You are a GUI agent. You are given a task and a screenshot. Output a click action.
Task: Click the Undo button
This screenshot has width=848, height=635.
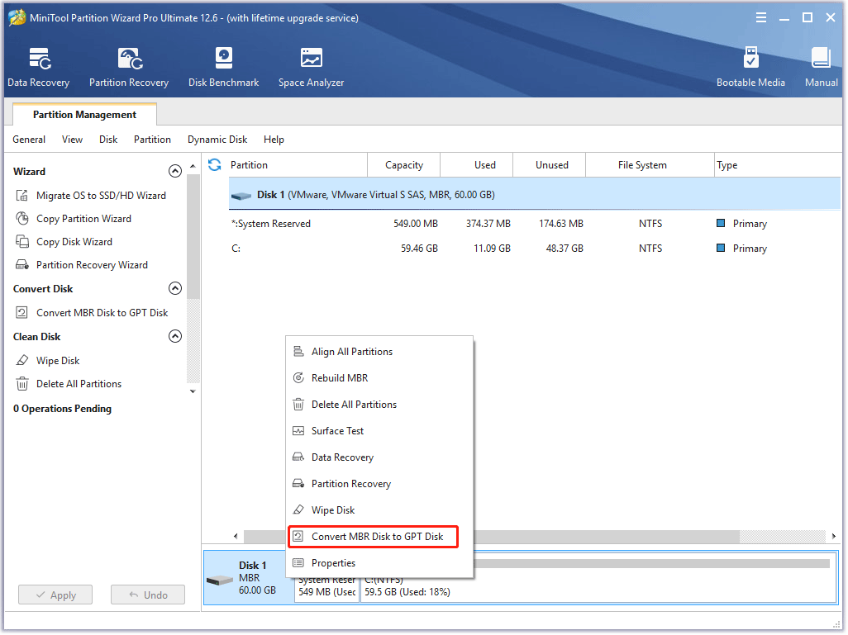(x=148, y=595)
